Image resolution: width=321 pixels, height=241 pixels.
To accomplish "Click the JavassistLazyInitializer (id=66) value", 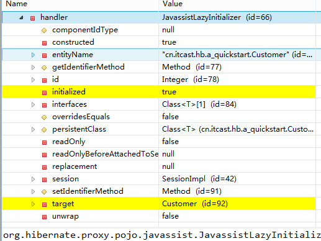I will [217, 17].
